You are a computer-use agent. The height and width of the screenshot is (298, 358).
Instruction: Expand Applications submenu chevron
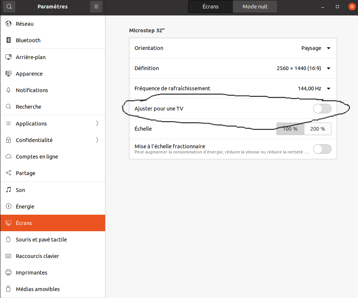click(x=97, y=123)
